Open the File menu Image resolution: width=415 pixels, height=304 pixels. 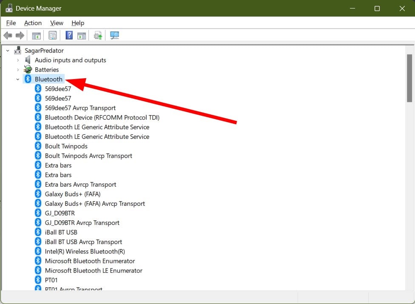(11, 23)
